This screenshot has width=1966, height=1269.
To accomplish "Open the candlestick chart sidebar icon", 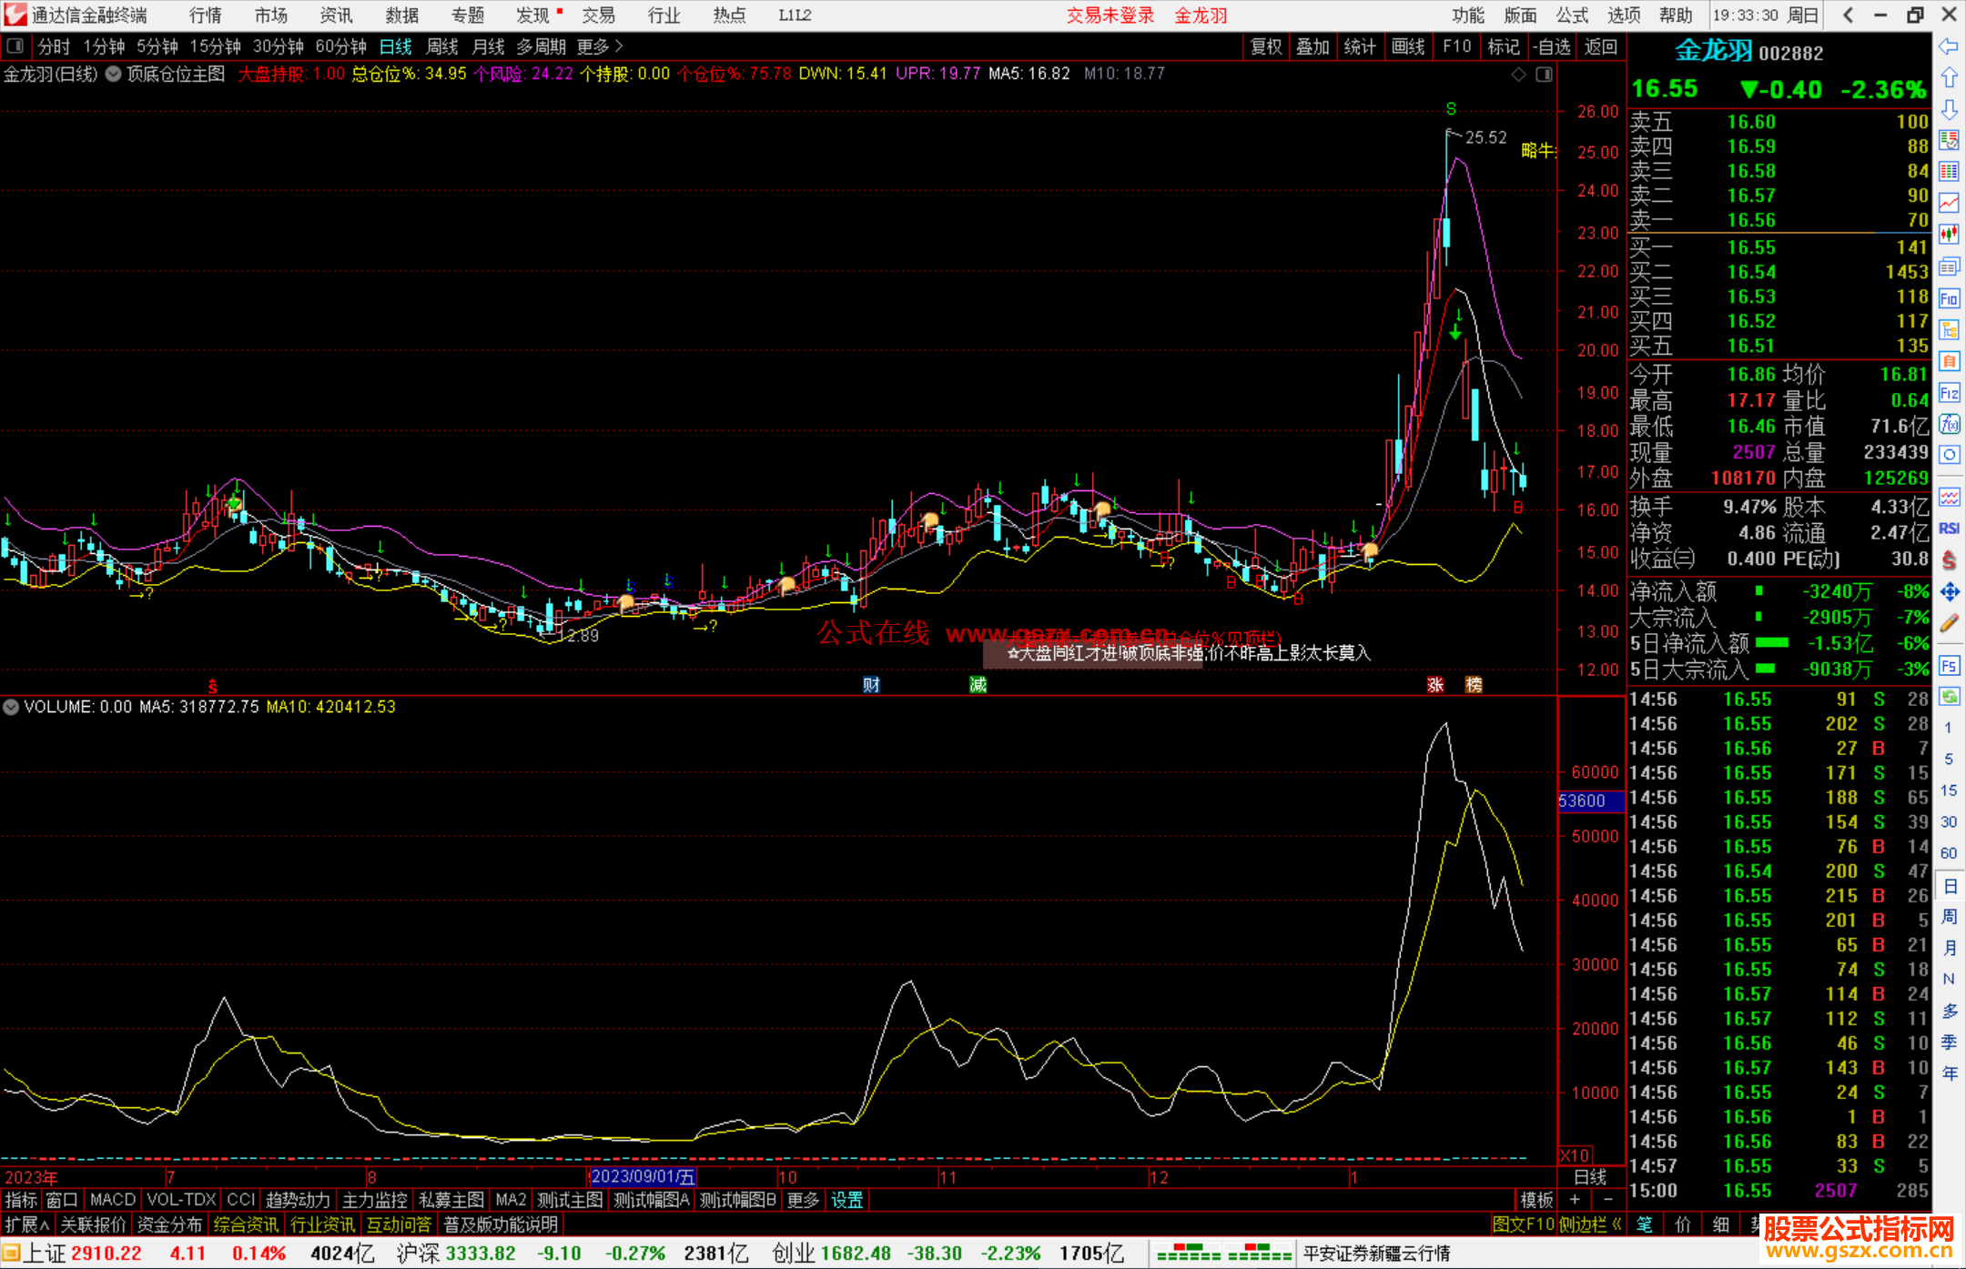I will (1949, 234).
